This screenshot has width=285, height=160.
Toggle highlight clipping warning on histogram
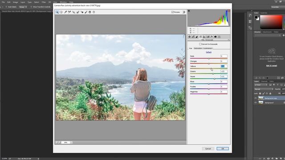pos(229,11)
